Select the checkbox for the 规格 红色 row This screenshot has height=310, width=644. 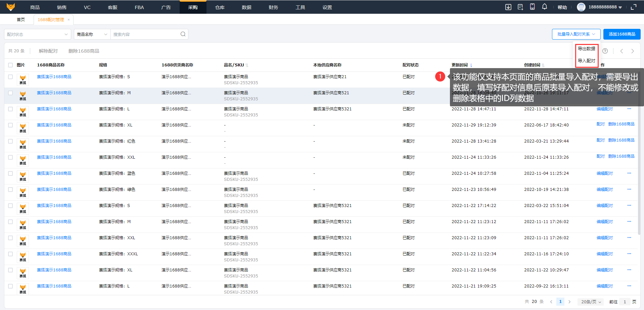(x=10, y=141)
